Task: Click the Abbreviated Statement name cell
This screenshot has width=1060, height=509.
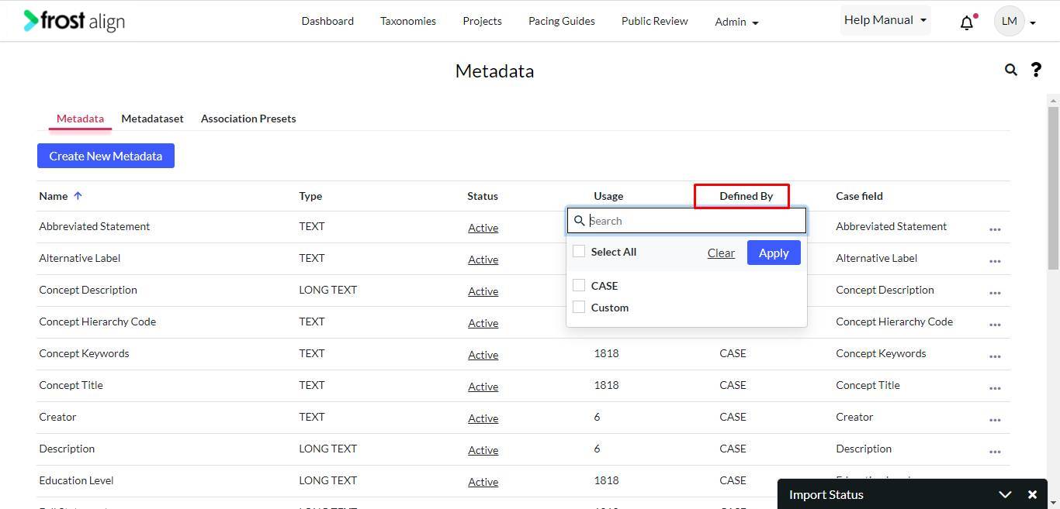Action: [94, 226]
